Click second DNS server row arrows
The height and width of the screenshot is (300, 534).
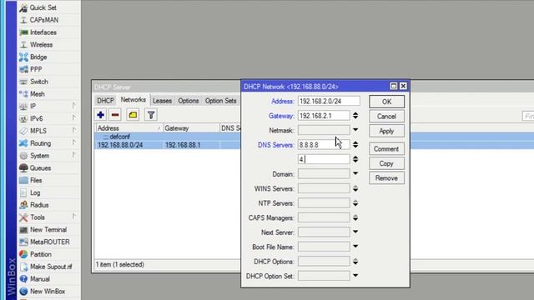[355, 159]
